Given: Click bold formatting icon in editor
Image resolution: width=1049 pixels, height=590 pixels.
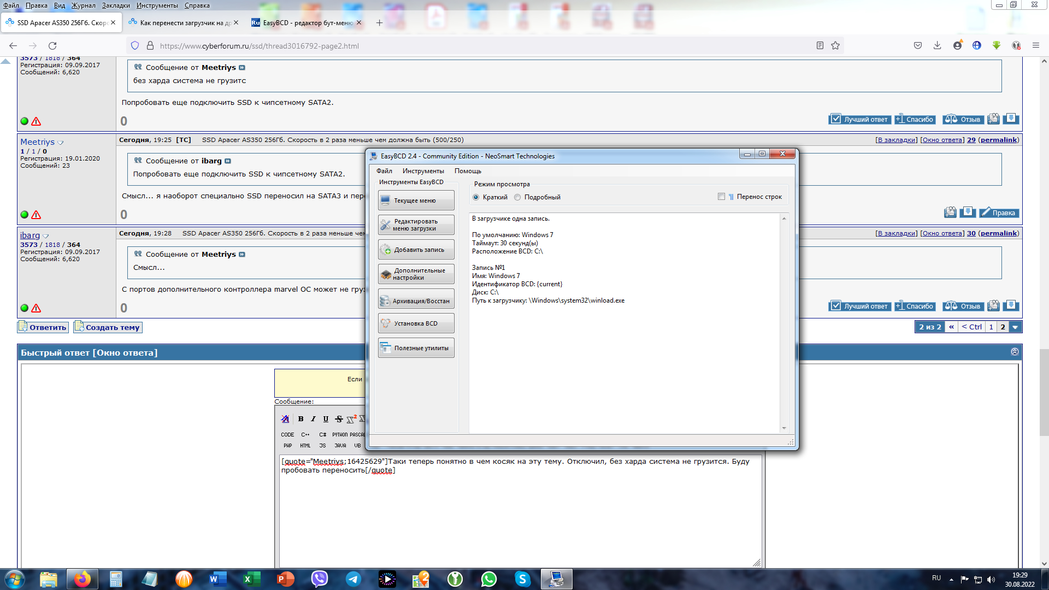Looking at the screenshot, I should (300, 419).
